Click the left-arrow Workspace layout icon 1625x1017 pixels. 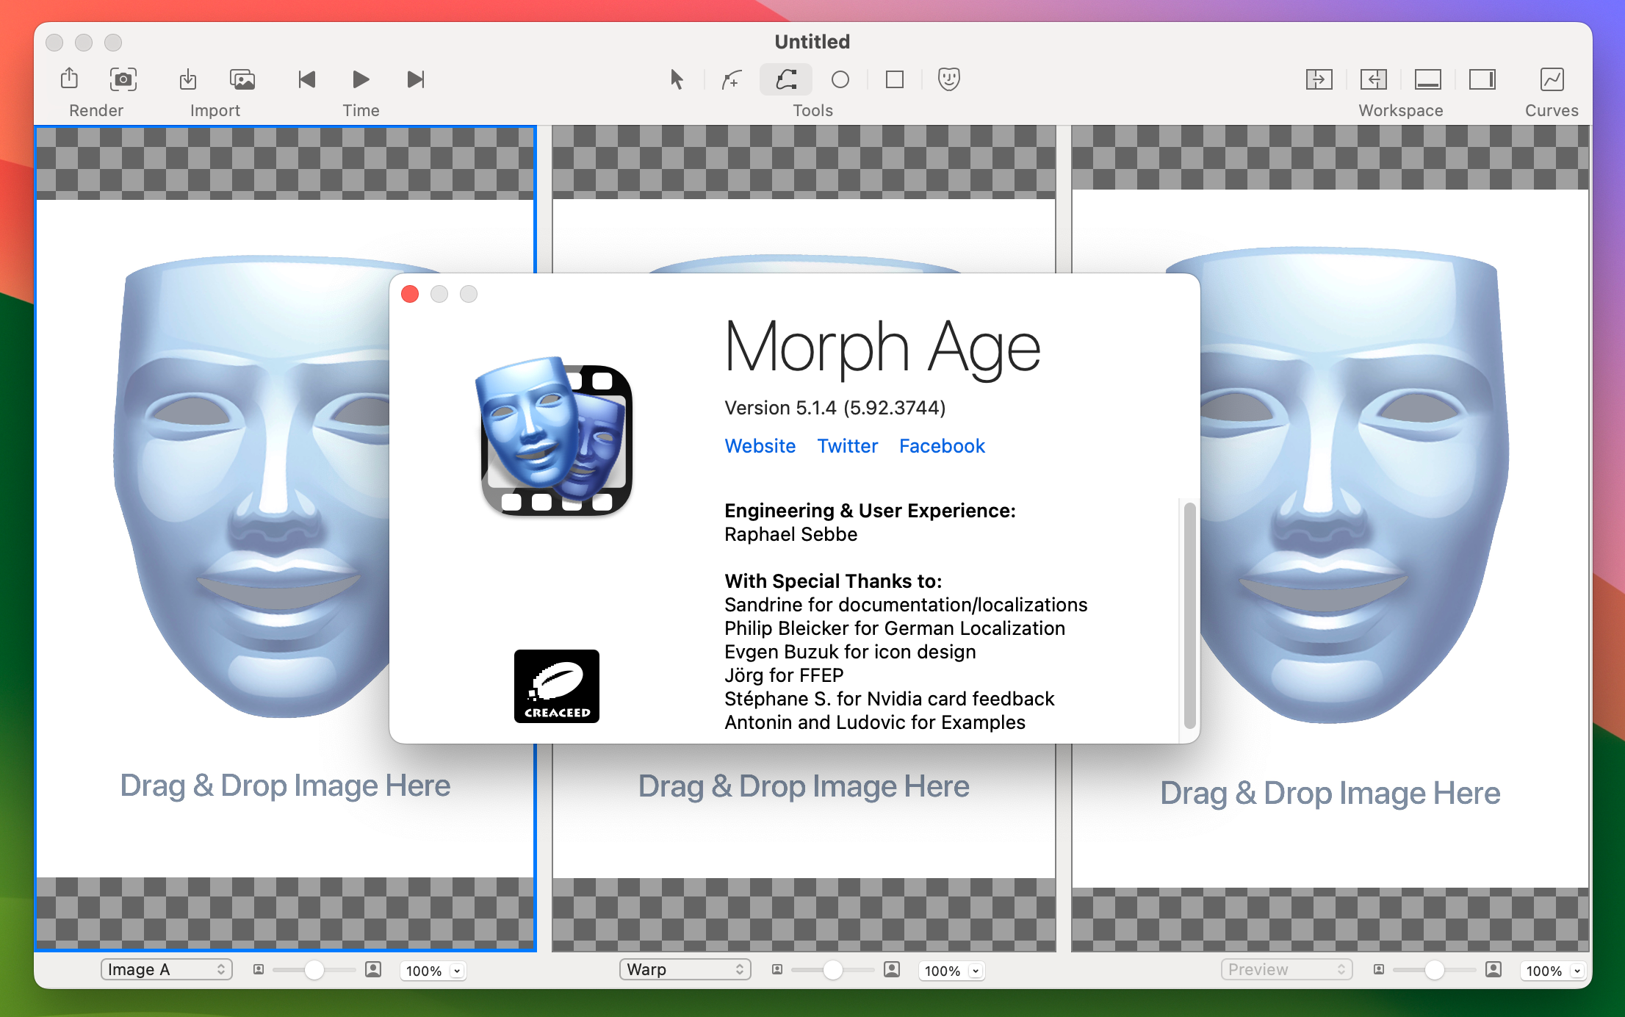click(x=1374, y=79)
